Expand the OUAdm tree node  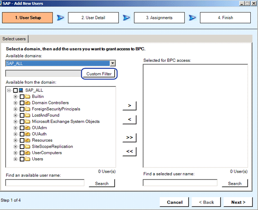(15, 128)
